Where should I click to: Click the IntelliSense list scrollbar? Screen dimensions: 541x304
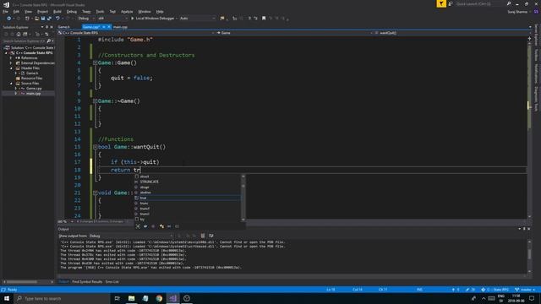click(x=243, y=198)
